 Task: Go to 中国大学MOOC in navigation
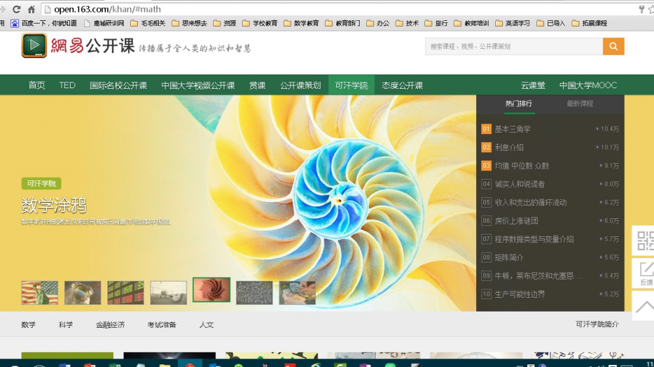[x=587, y=86]
